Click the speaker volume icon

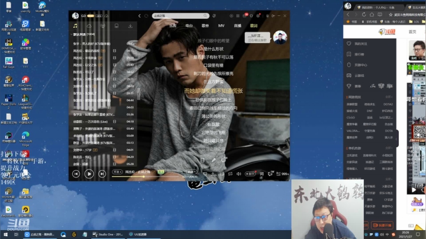point(239,174)
